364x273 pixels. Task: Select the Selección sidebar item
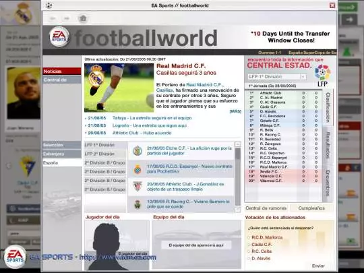coord(62,145)
